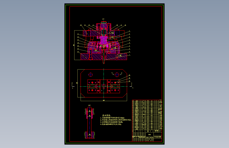Click the oblong slot in the plan view center
This screenshot has height=148, width=229.
click(x=104, y=87)
